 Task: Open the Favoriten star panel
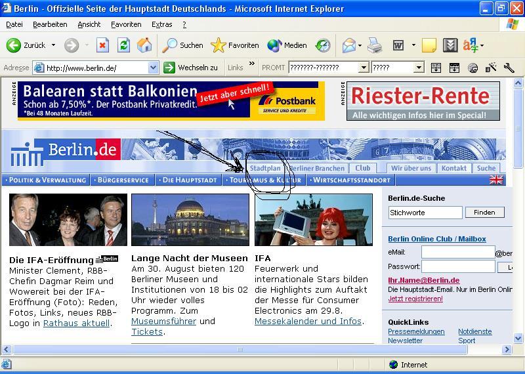pyautogui.click(x=235, y=45)
